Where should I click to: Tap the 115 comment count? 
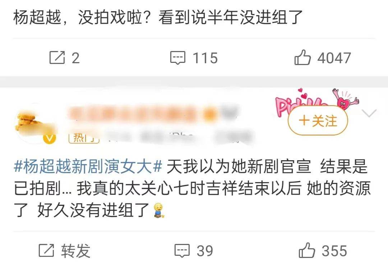pyautogui.click(x=205, y=58)
